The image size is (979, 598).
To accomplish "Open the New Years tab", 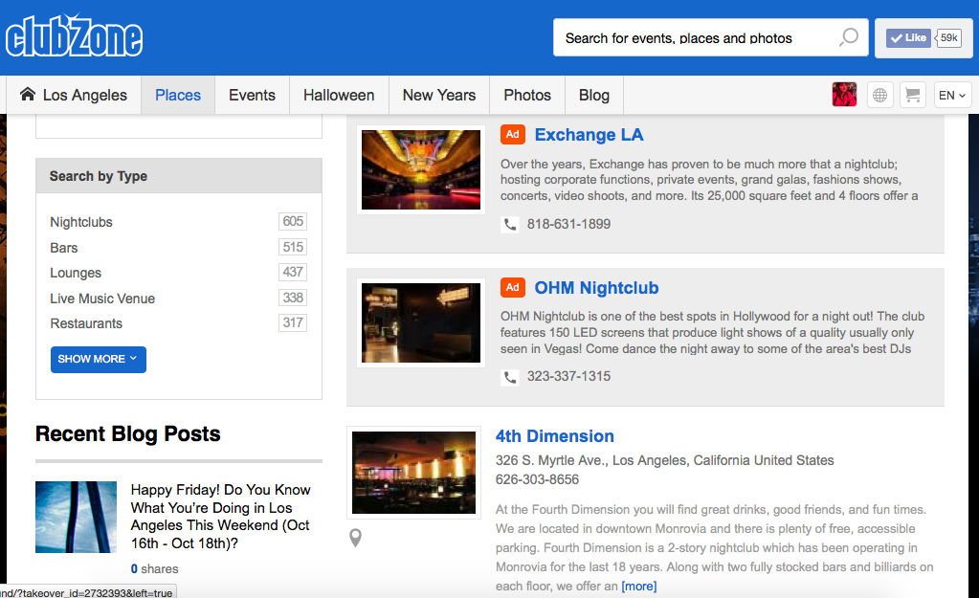I will click(439, 95).
